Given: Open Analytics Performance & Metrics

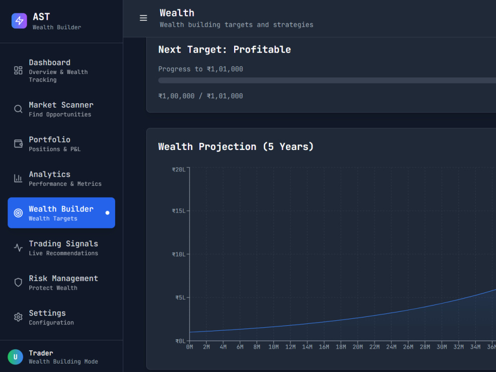Looking at the screenshot, I should coord(62,178).
